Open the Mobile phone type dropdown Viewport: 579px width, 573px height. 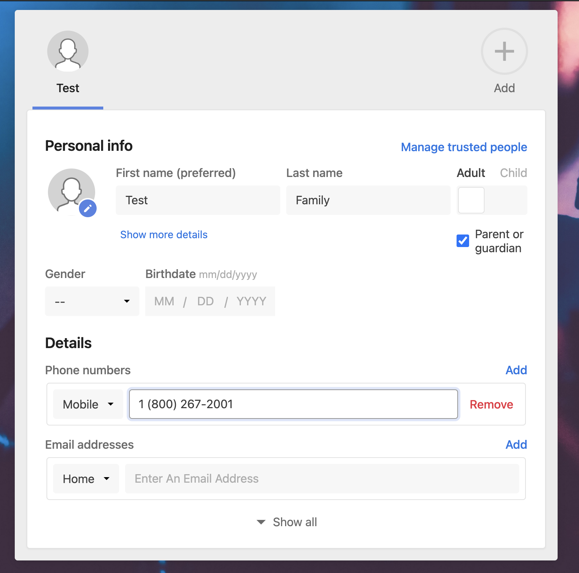88,404
